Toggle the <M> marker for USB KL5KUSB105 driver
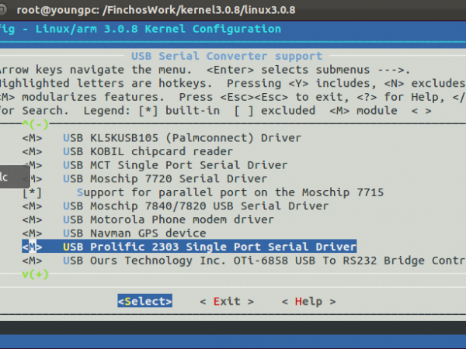This screenshot has width=466, height=349. coord(33,138)
